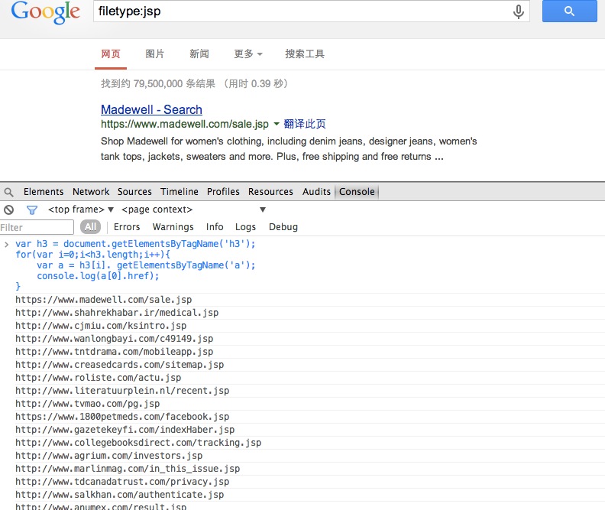Image resolution: width=605 pixels, height=510 pixels.
Task: Filter console by Errors
Action: coord(127,226)
